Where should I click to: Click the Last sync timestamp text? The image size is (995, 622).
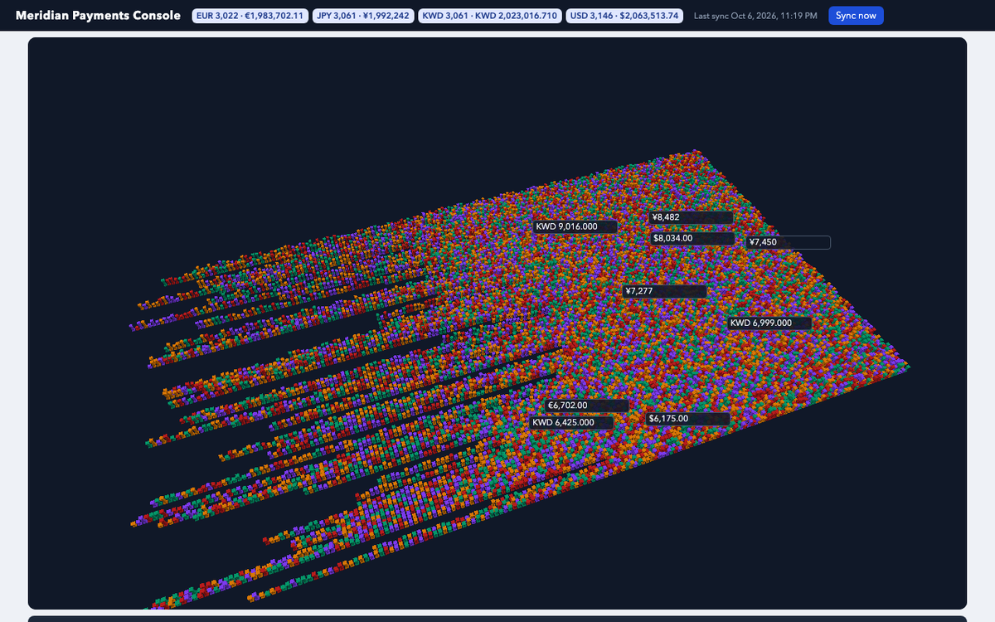coord(755,16)
